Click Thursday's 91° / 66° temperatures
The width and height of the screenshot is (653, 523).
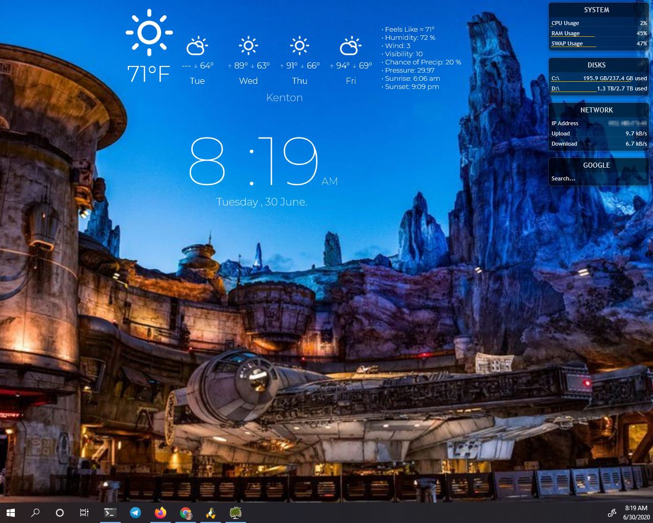300,65
